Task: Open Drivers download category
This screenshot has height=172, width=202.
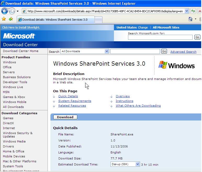Action: point(8,146)
